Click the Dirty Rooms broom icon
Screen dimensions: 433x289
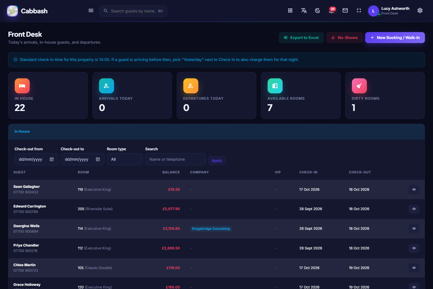pos(359,86)
